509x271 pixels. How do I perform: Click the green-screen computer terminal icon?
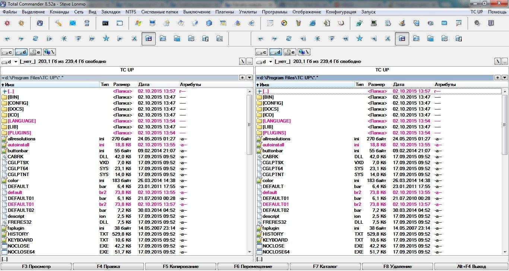[374, 23]
